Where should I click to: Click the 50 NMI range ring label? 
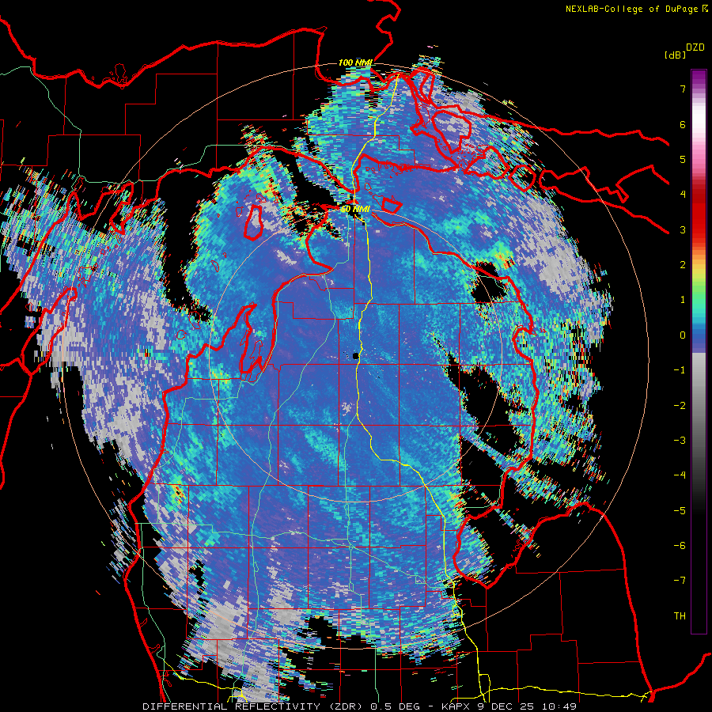point(355,210)
